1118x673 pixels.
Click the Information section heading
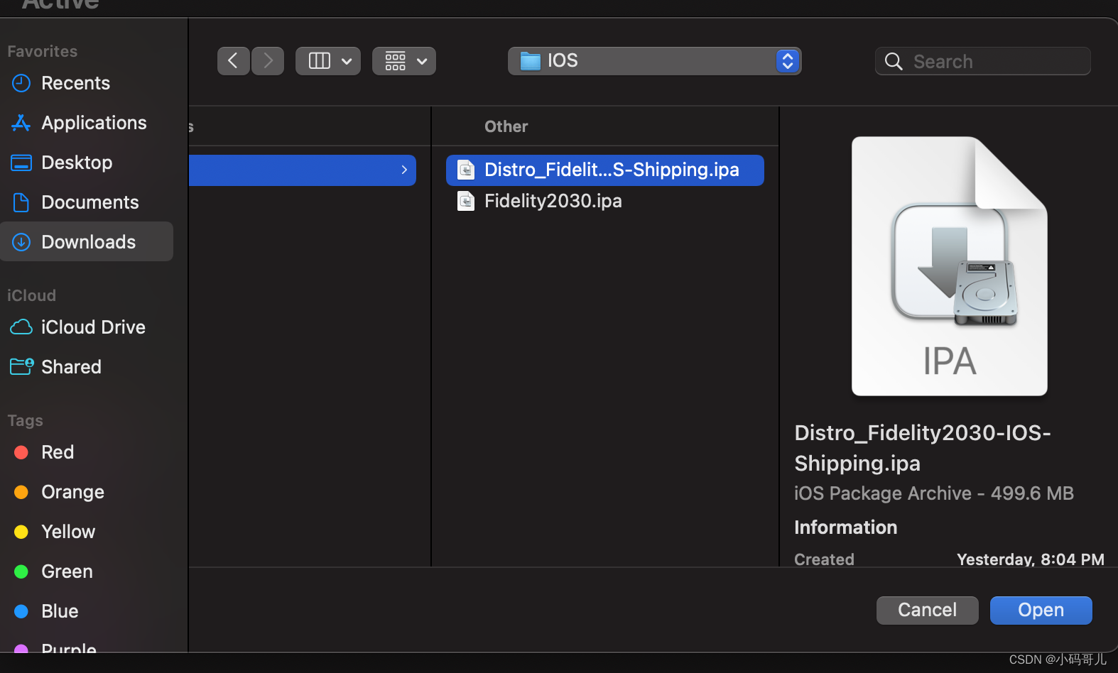tap(845, 527)
